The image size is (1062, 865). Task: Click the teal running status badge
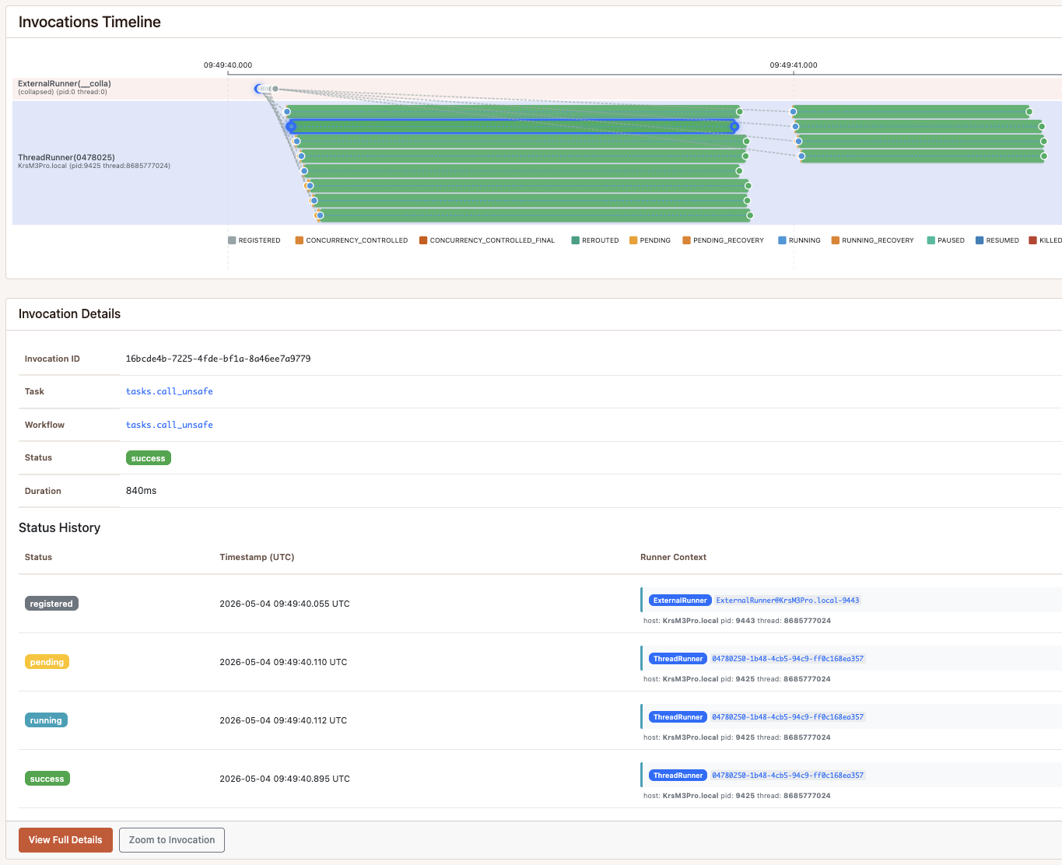tap(46, 720)
